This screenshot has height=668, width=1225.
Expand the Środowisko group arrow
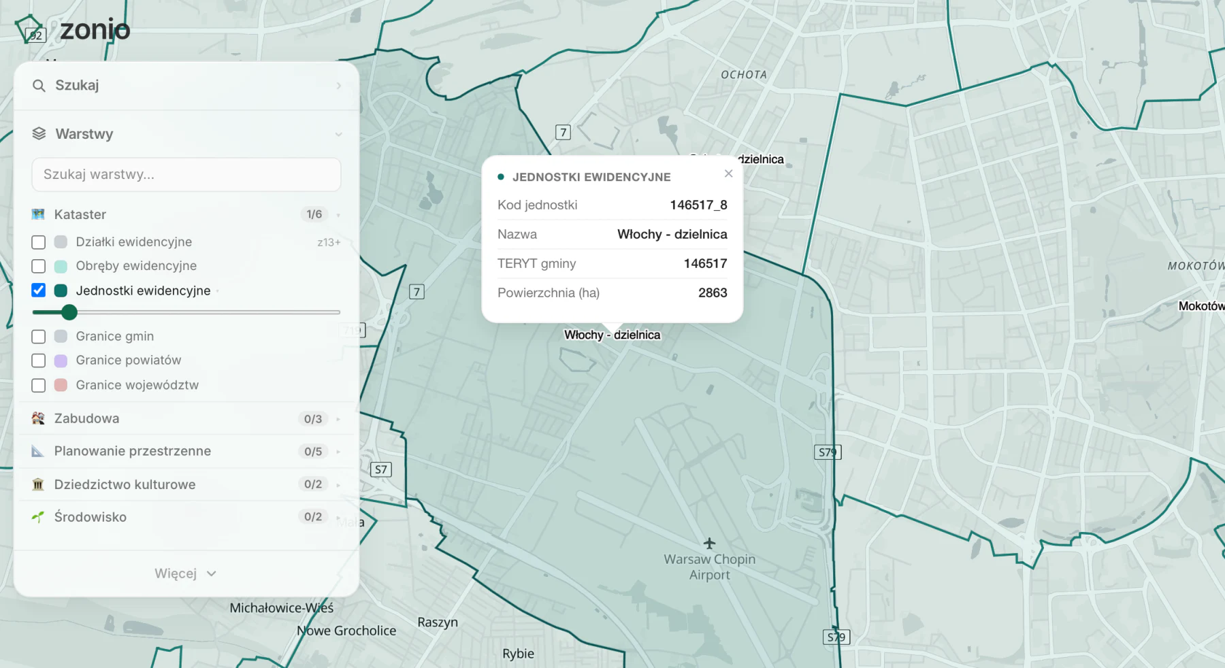[x=338, y=517]
